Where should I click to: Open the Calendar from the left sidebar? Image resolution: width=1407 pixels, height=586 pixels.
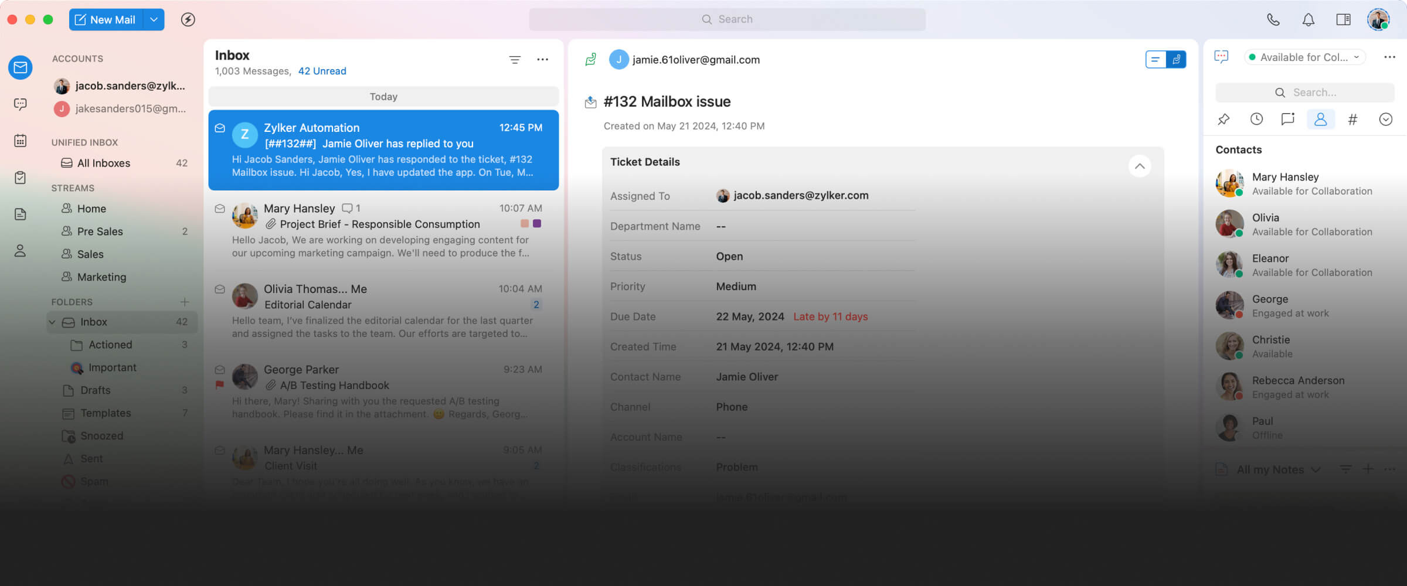pos(20,141)
